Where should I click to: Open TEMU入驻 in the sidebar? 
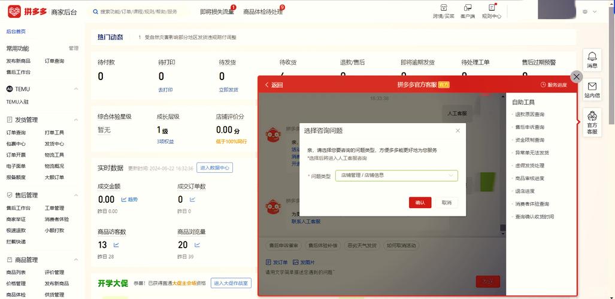pos(17,102)
